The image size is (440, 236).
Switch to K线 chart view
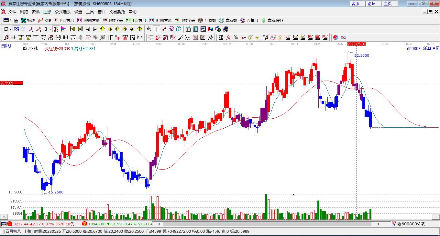[x=44, y=20]
